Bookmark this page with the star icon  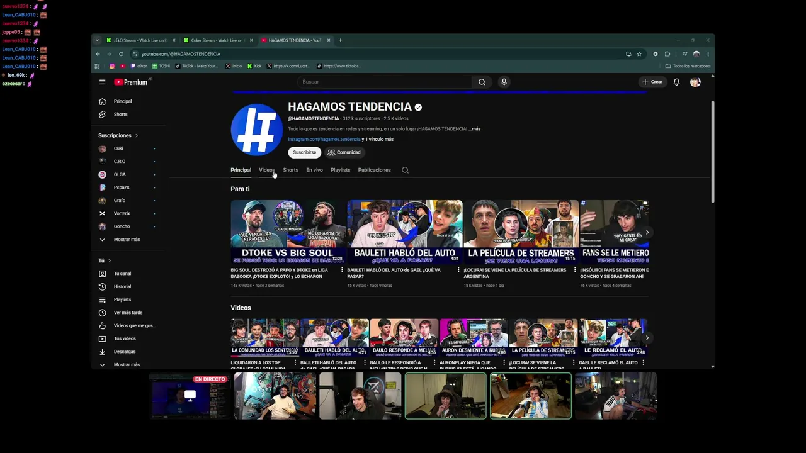(639, 54)
